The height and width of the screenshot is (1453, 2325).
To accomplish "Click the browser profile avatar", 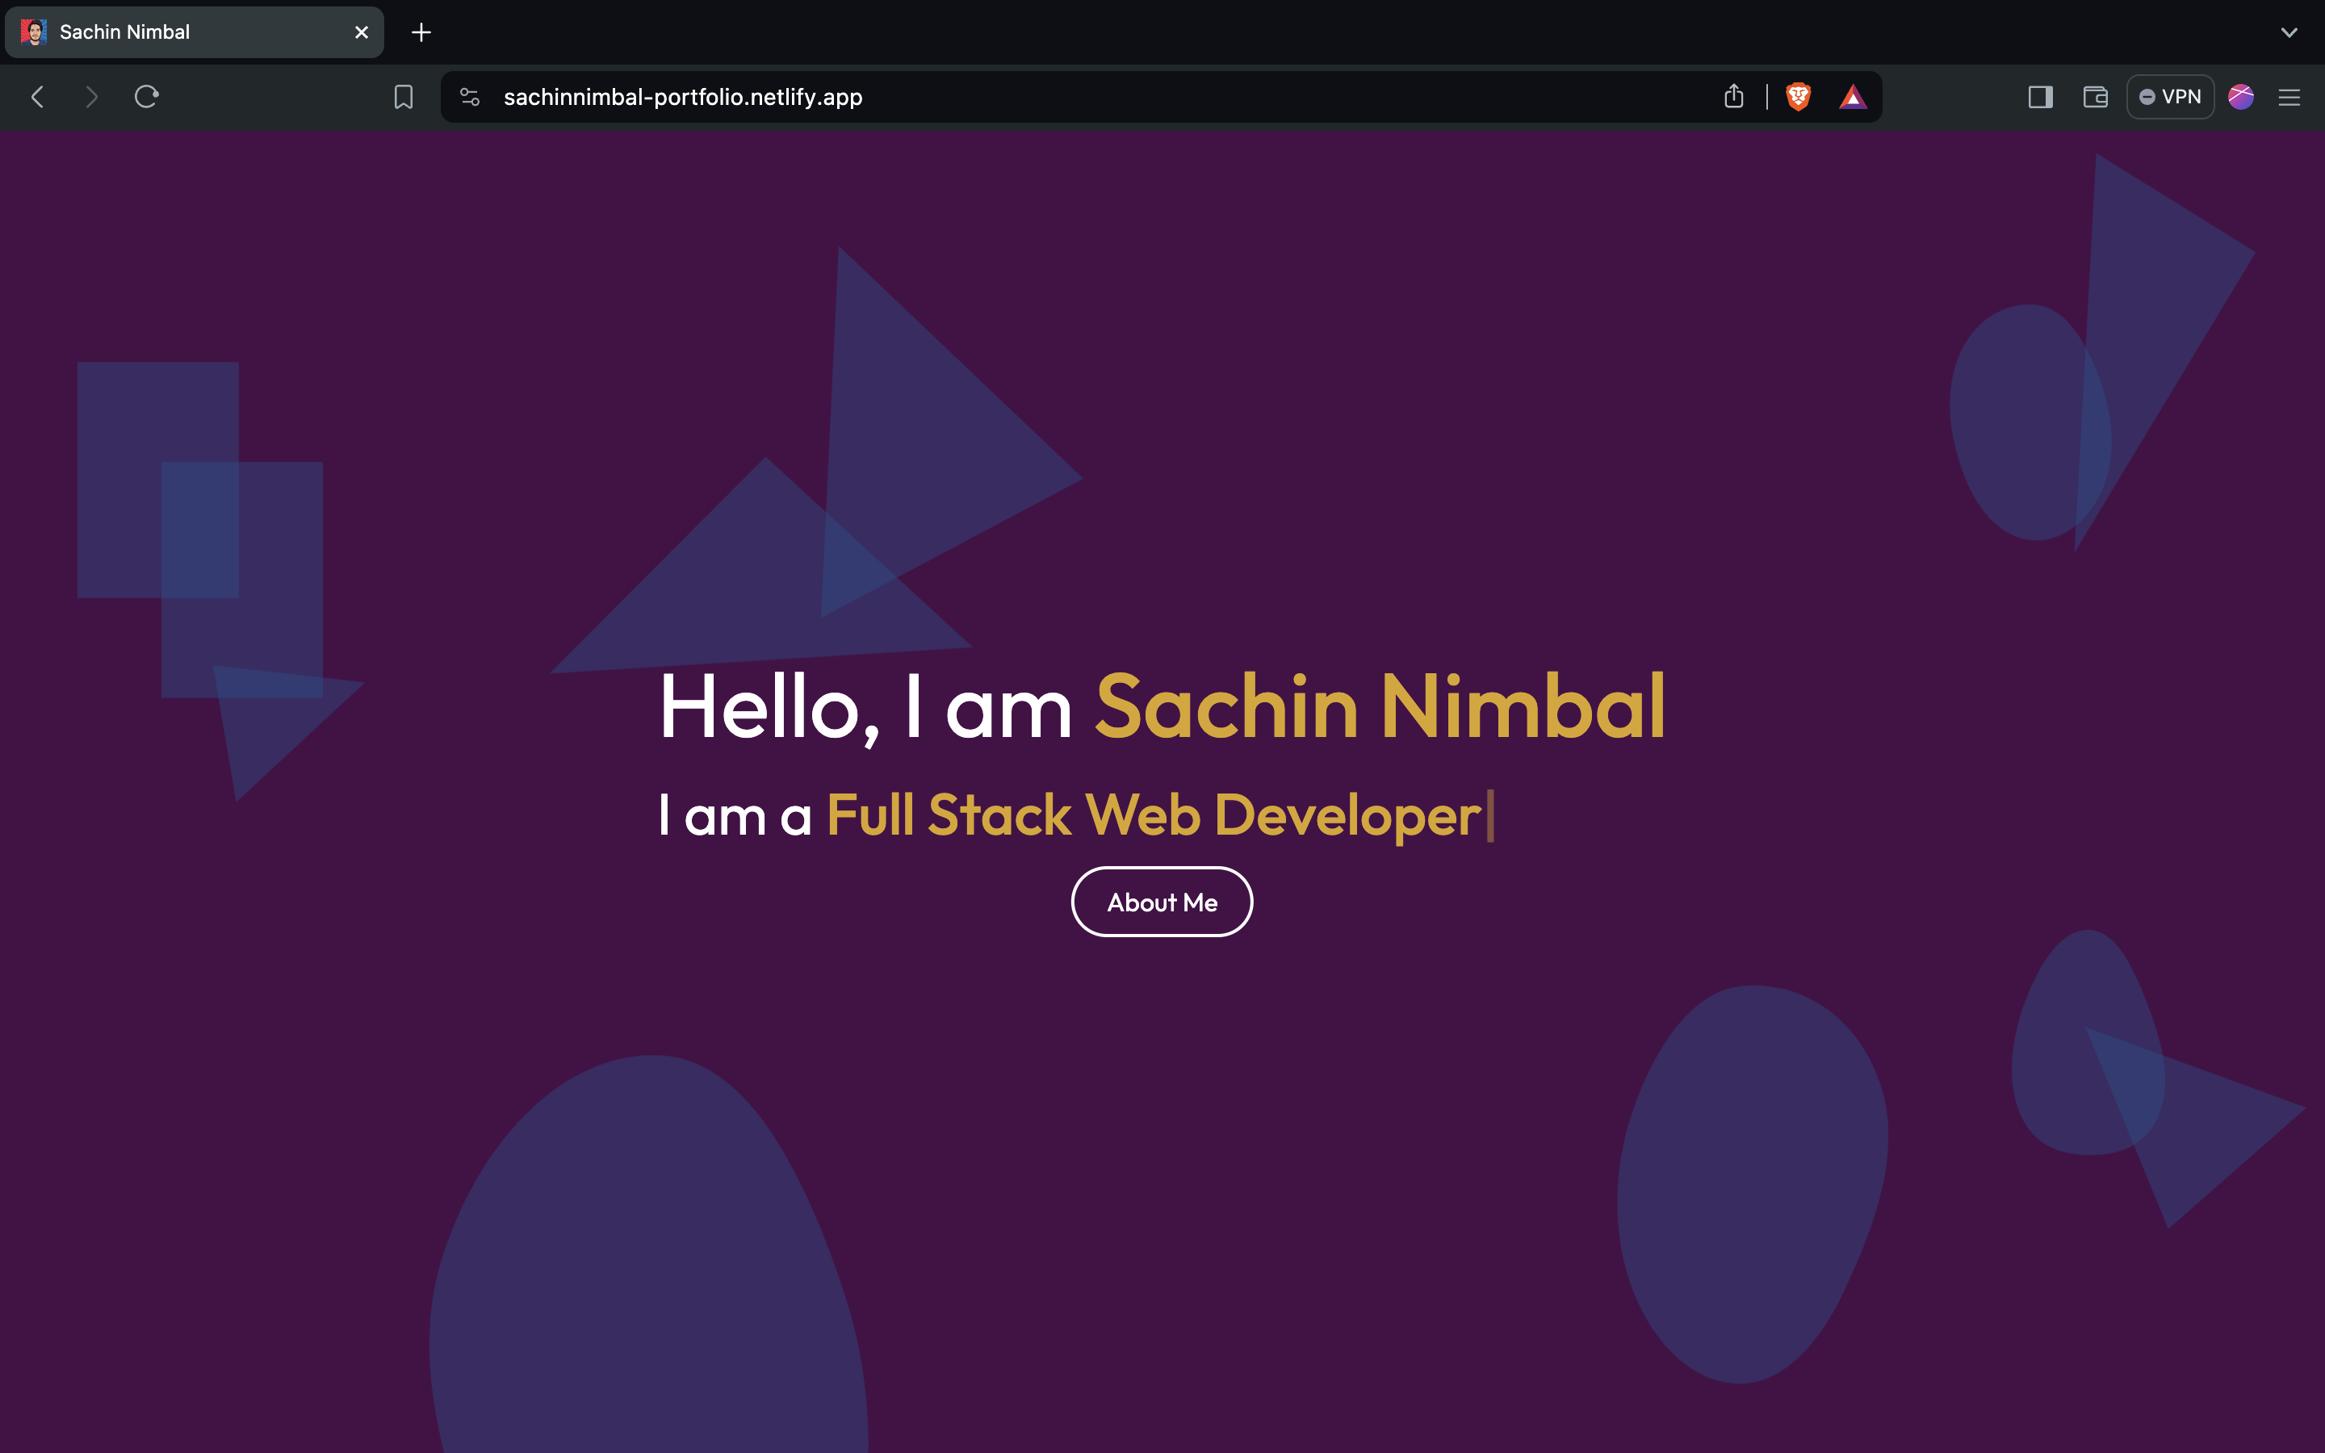I will pyautogui.click(x=2243, y=96).
